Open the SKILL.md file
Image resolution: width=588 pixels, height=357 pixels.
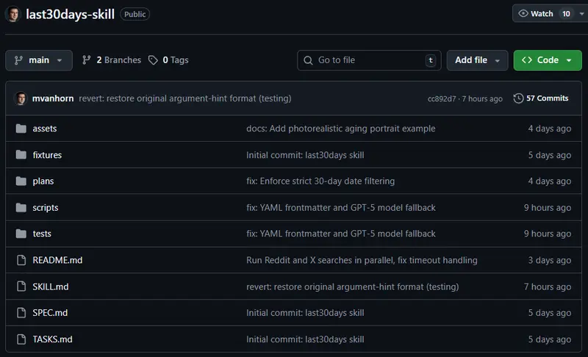(x=51, y=286)
